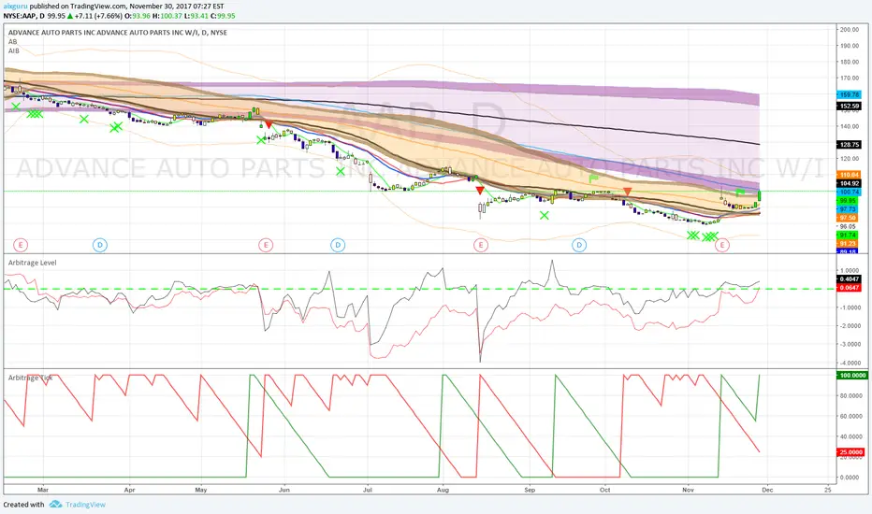872x514 pixels.
Task: Click the red down-triangle signal in late May
Action: tap(269, 125)
